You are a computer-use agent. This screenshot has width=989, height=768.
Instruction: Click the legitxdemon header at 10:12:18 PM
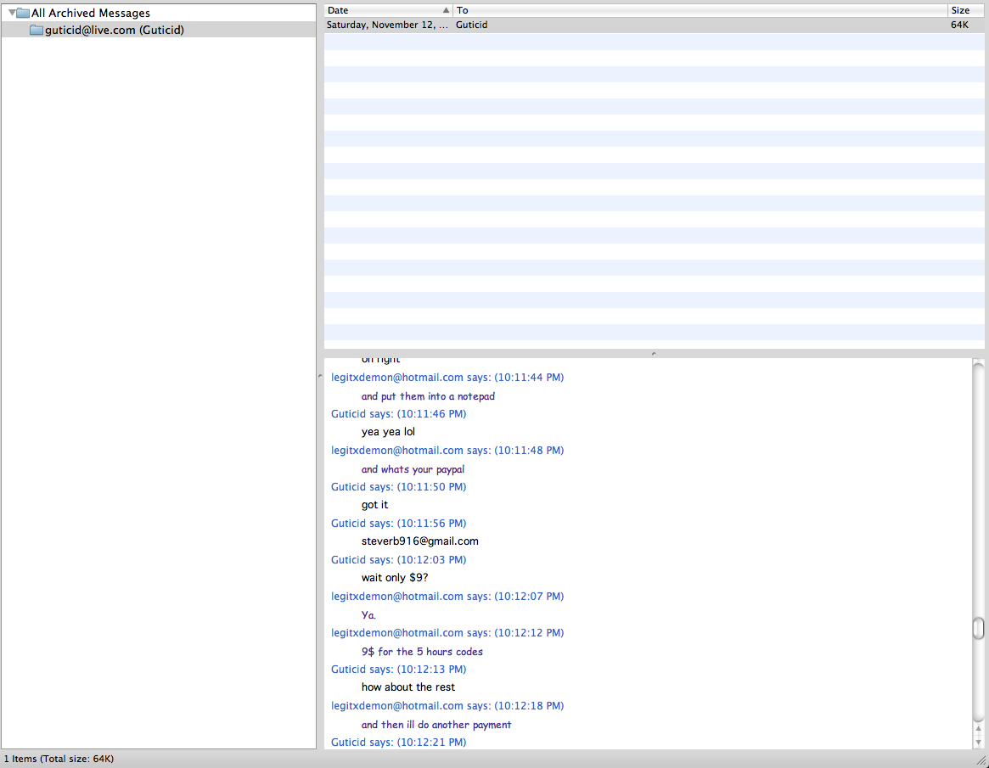click(447, 705)
